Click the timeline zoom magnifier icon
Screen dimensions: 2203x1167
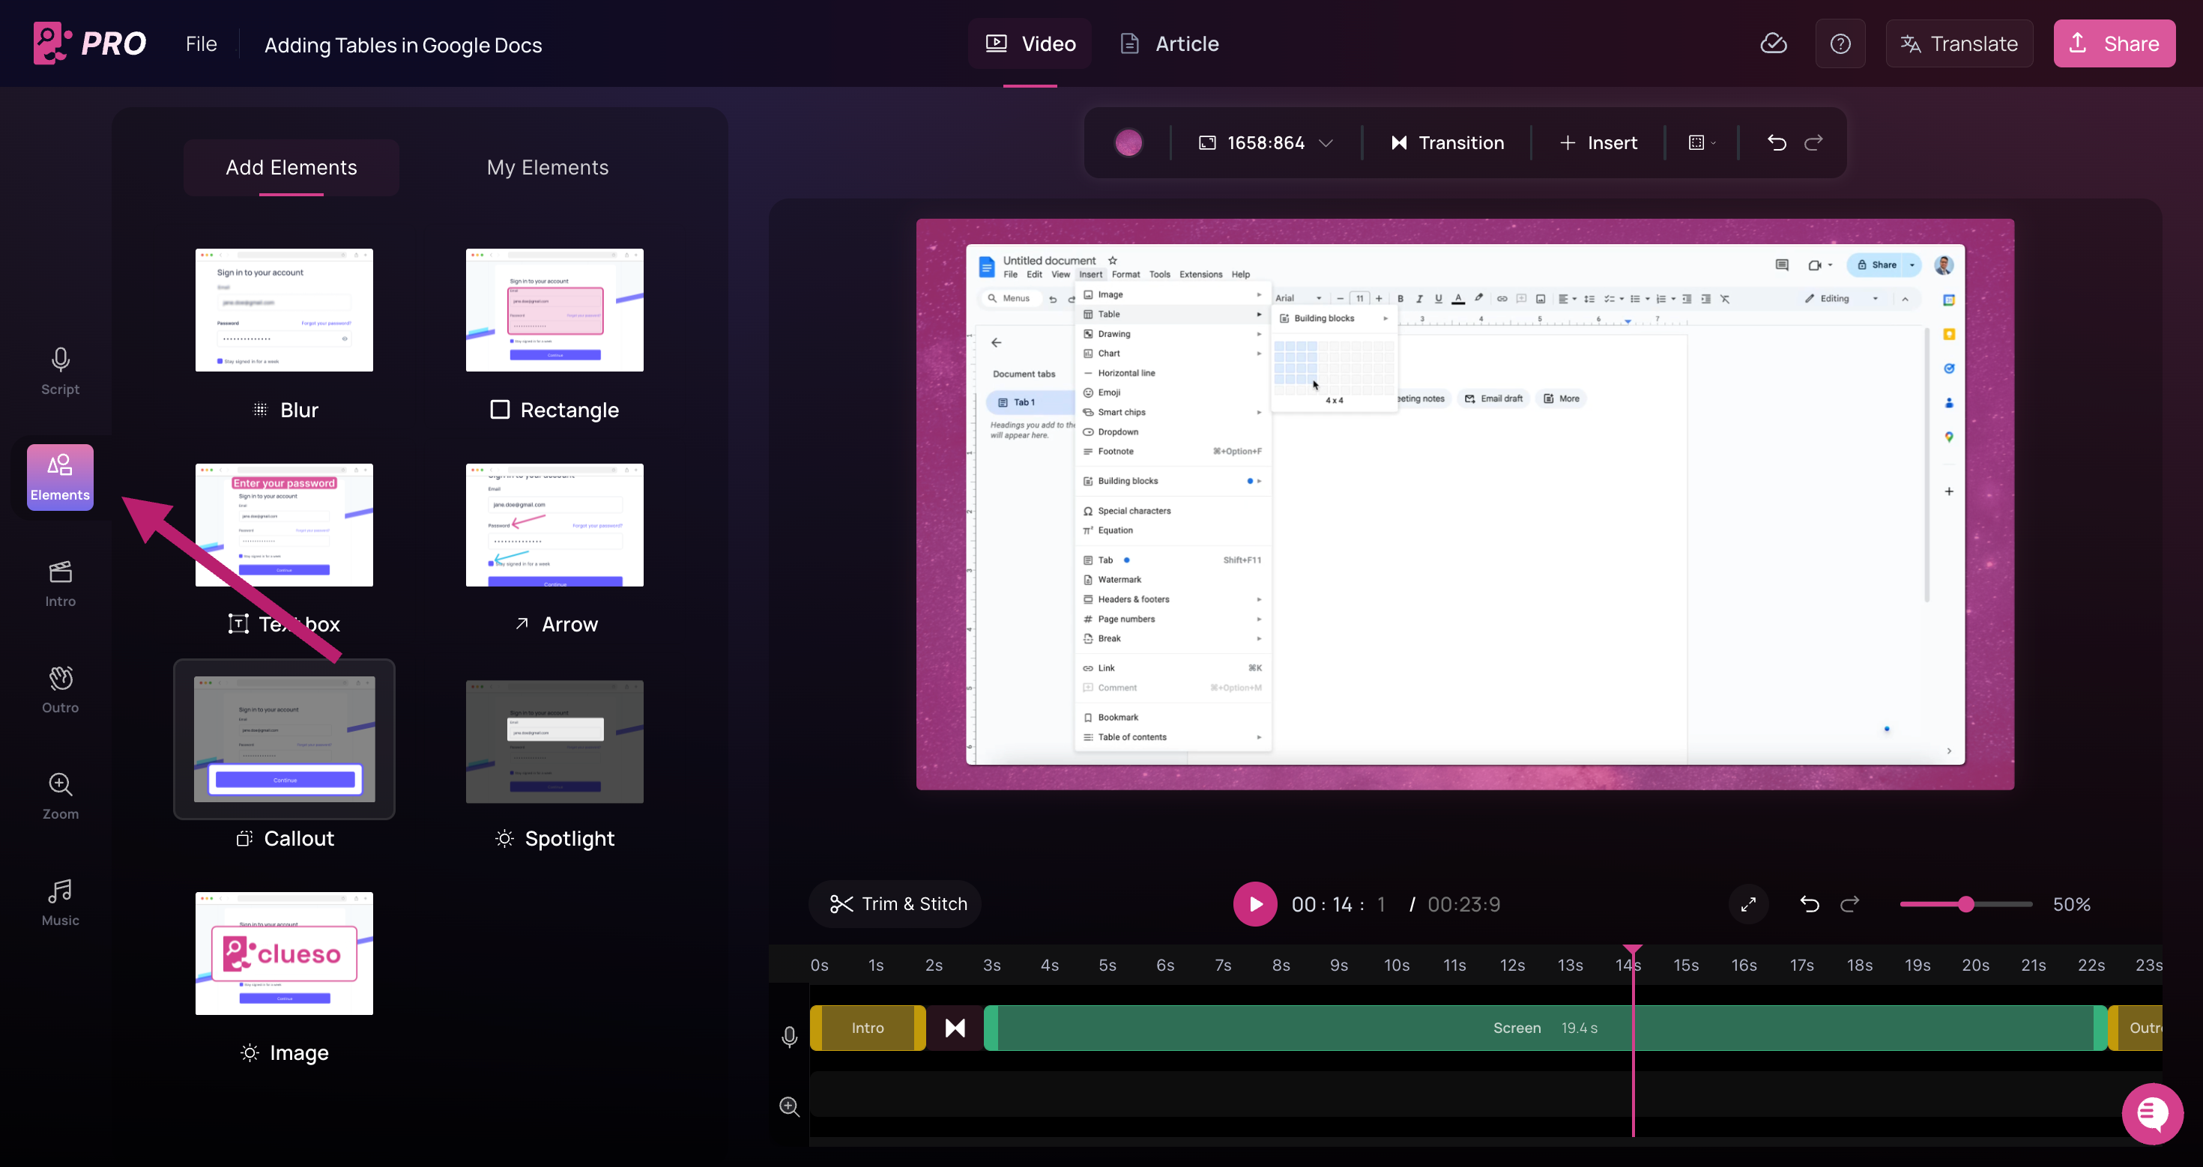(x=789, y=1106)
